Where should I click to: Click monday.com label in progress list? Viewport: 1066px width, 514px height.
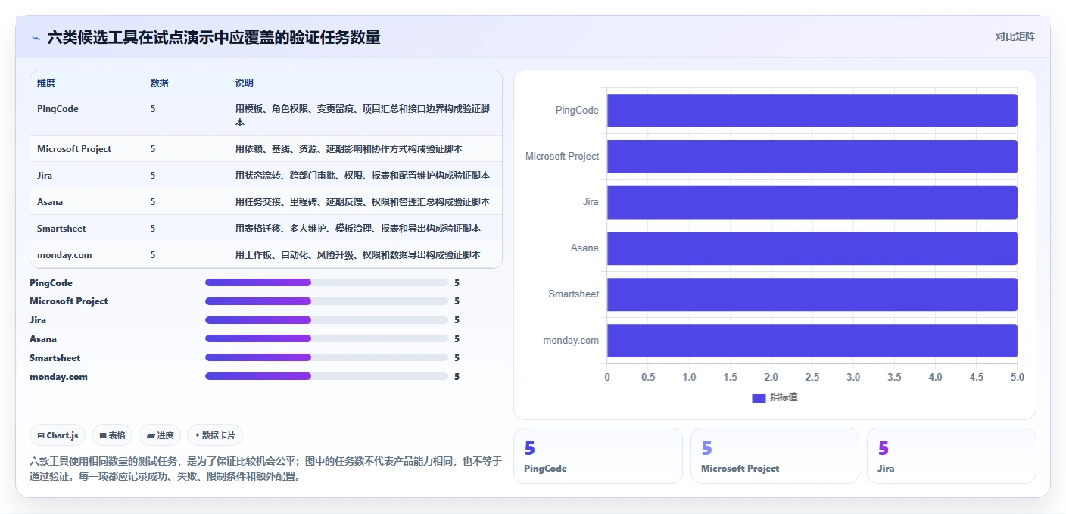click(x=59, y=376)
